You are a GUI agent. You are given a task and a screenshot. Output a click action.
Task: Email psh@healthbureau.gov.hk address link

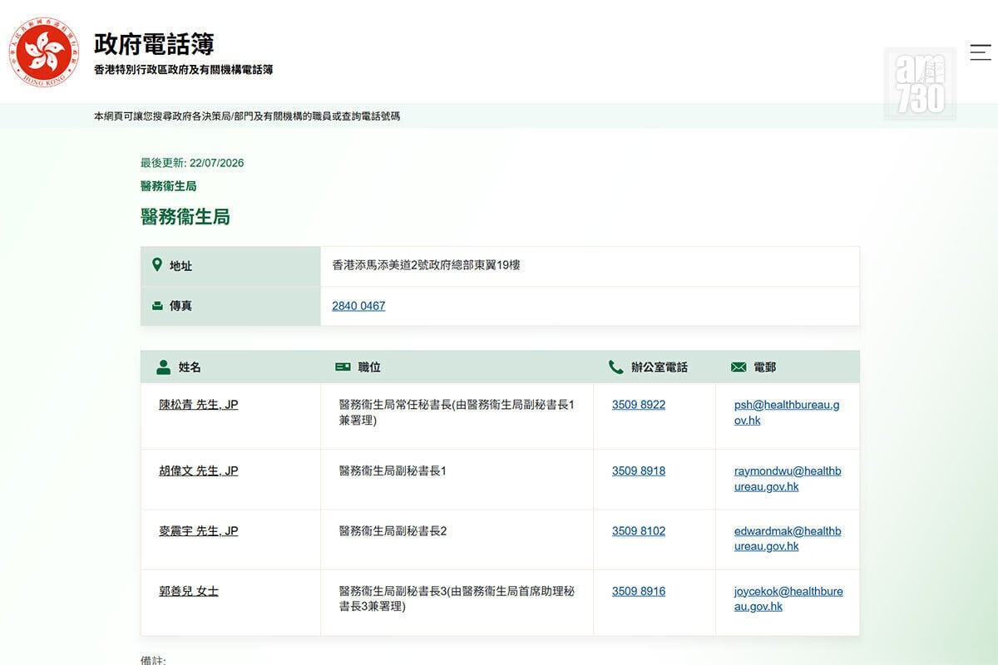[787, 412]
